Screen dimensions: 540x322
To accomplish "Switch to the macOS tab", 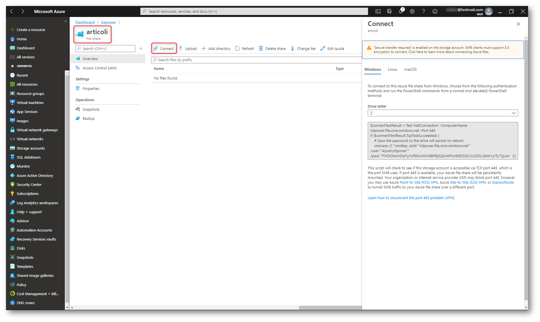I will tap(410, 69).
